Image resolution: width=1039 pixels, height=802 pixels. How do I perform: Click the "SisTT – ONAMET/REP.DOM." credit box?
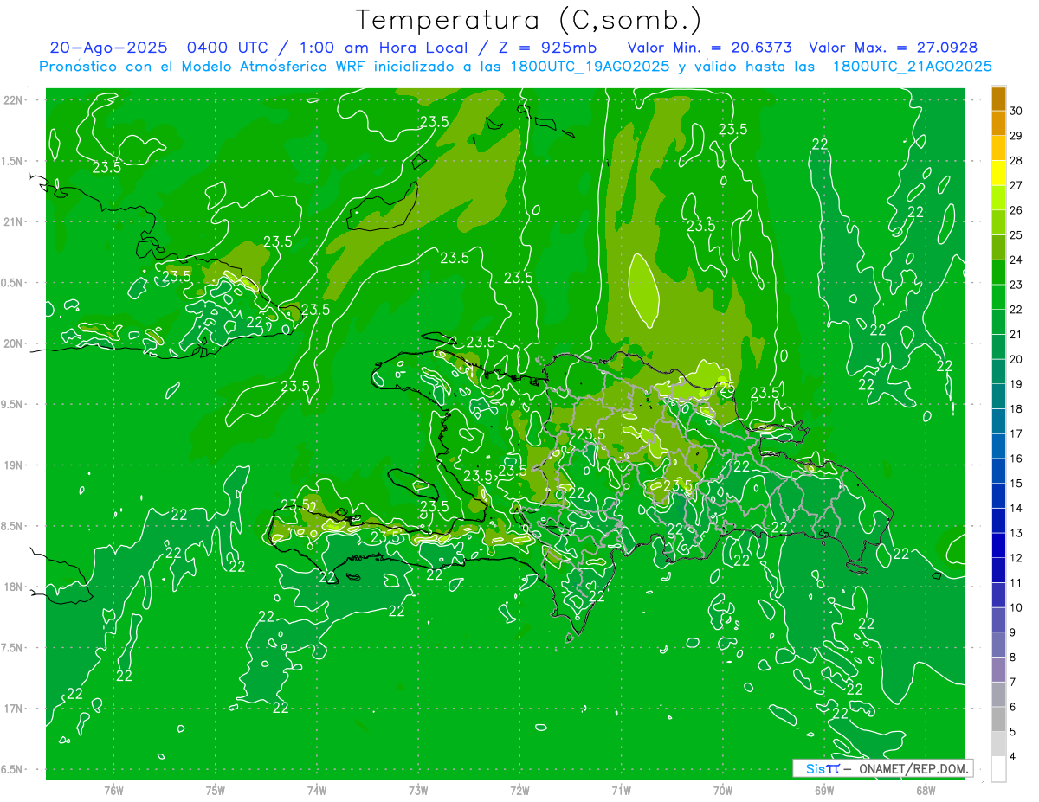coord(882,768)
